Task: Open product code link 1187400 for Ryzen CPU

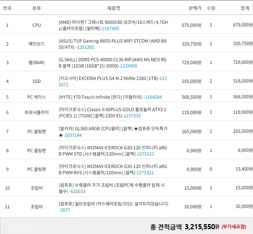Action: click(110, 29)
